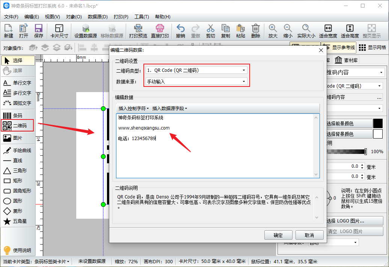The height and width of the screenshot is (267, 389).
Task: Choose the 单行文字 single-line text tool
Action: (18, 83)
